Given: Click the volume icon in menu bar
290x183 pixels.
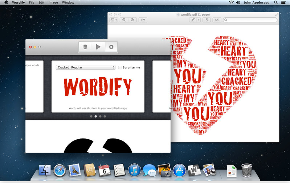Looking at the screenshot, I should 238,2.
